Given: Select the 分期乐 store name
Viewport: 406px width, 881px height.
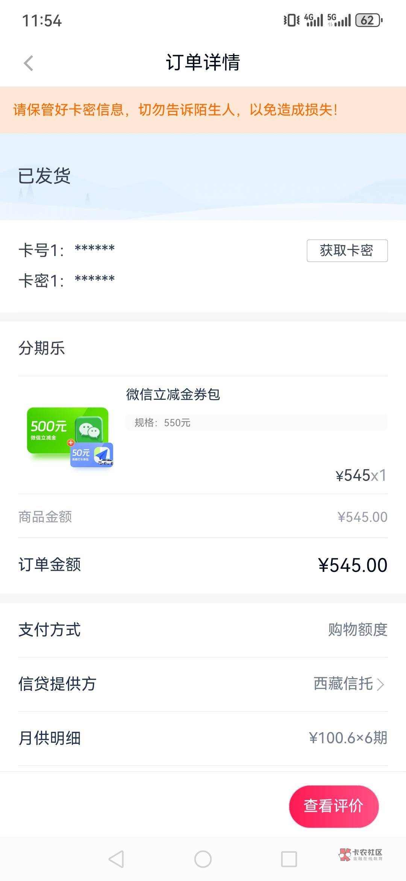Looking at the screenshot, I should 42,348.
